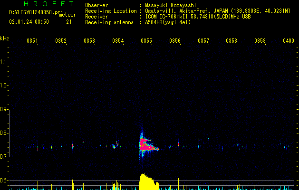Screen dimensions: 299x190
Task: Click the HROFFT title text
Action: coord(48,4)
